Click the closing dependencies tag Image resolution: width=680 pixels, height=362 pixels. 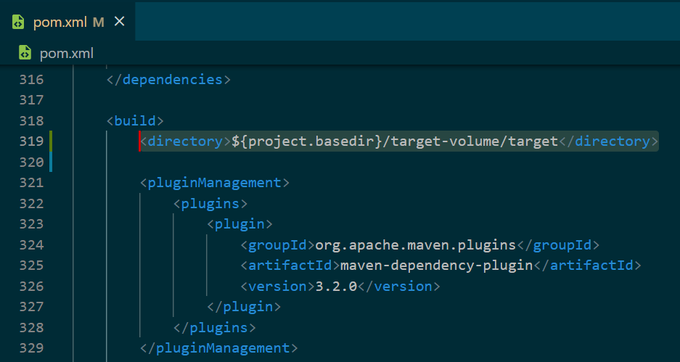coord(168,79)
